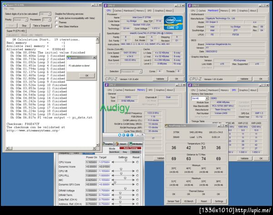Click the blue question-mark help icon in EasyTune
Viewport: 273px width, 215px height.
click(127, 135)
